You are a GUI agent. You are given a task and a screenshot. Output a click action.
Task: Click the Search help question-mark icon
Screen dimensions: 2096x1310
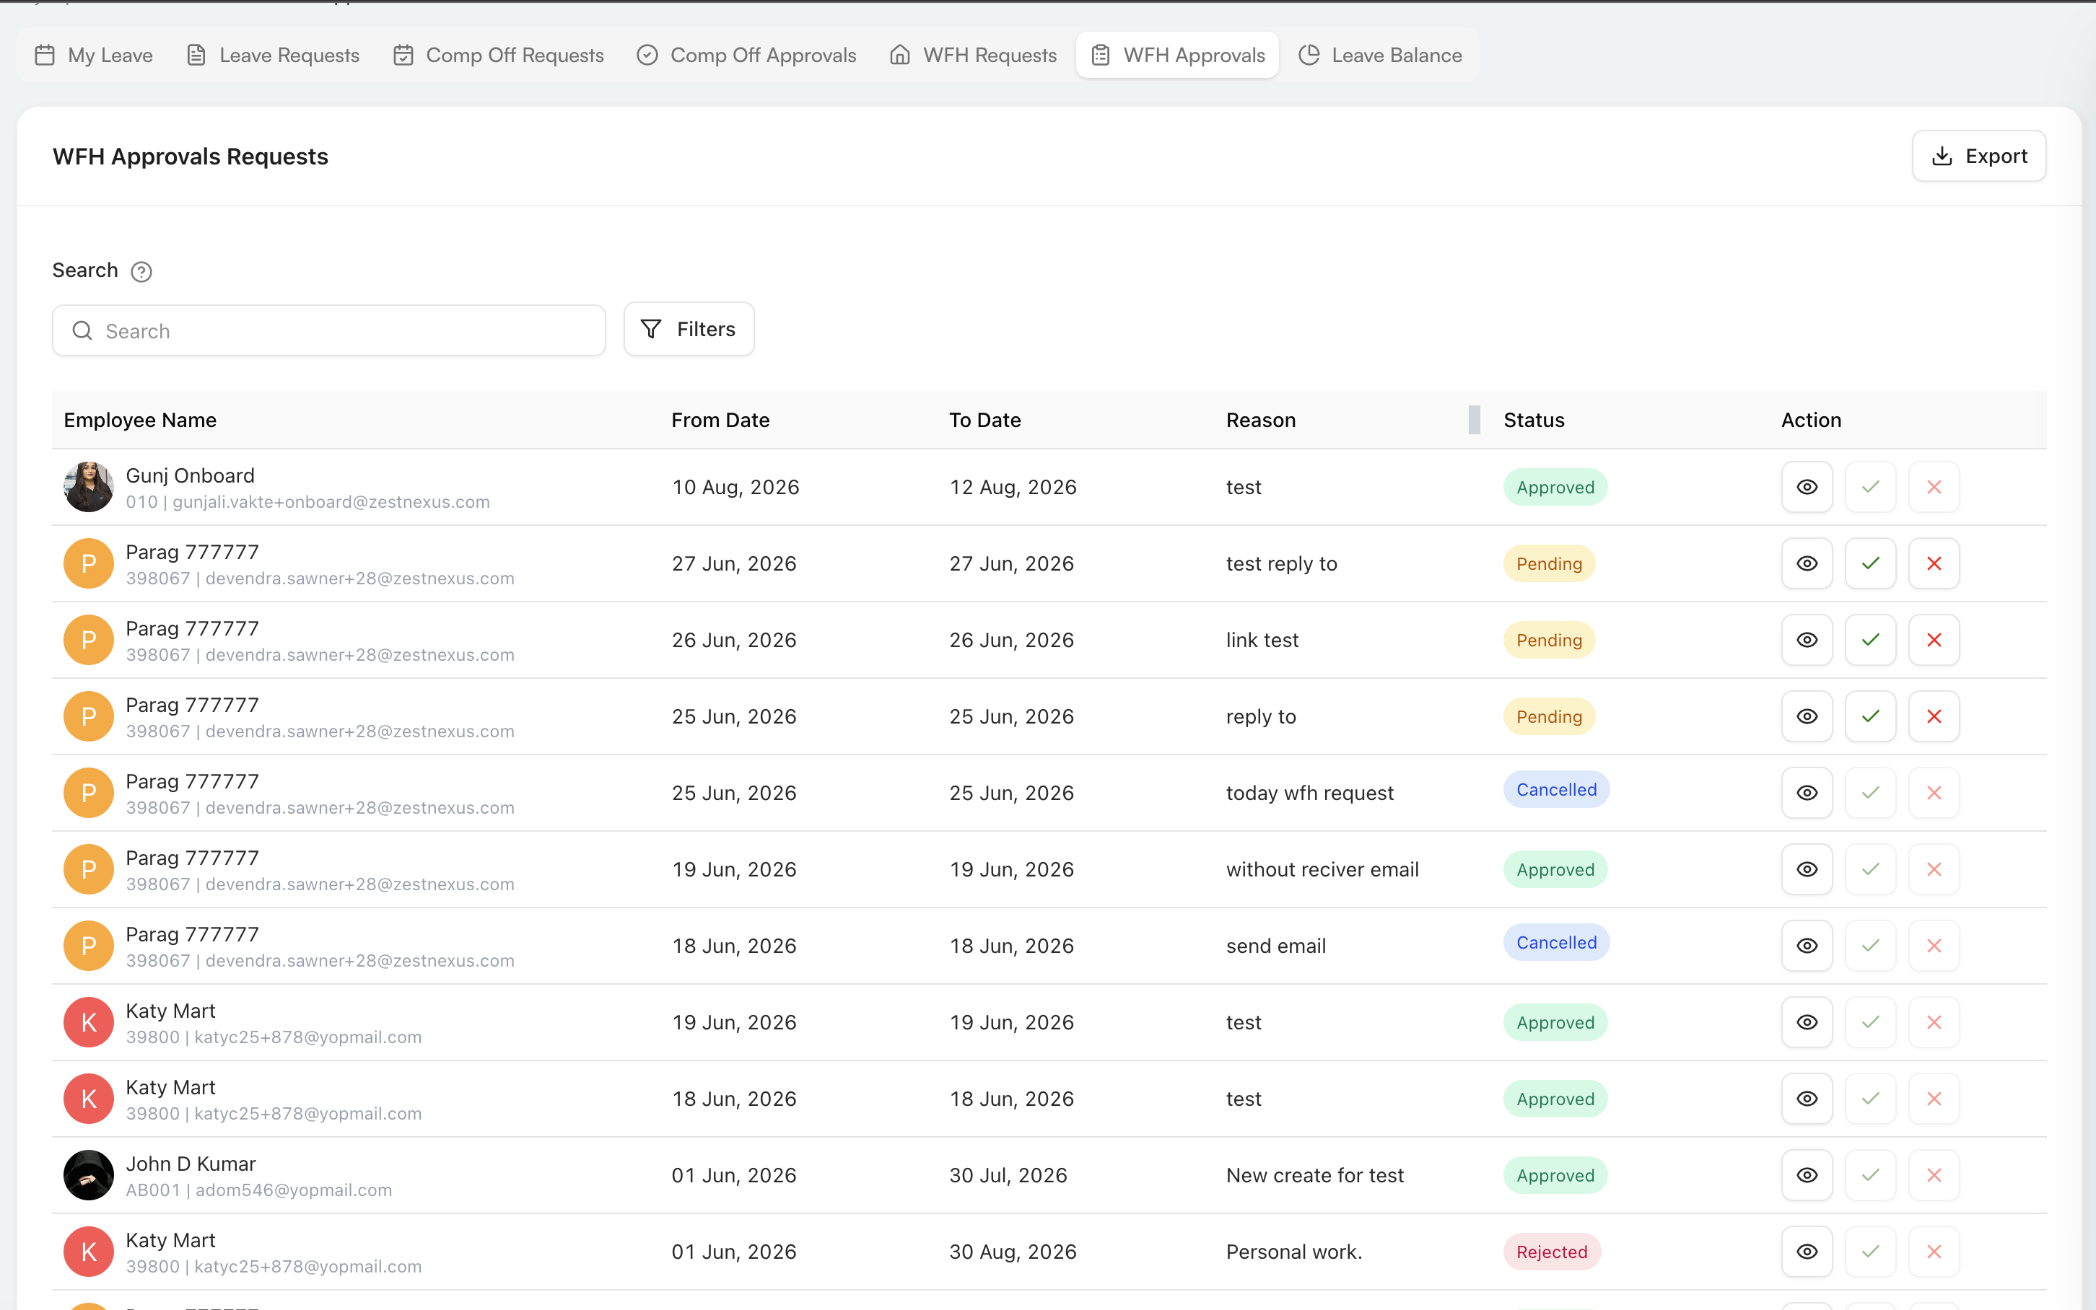[x=141, y=272]
